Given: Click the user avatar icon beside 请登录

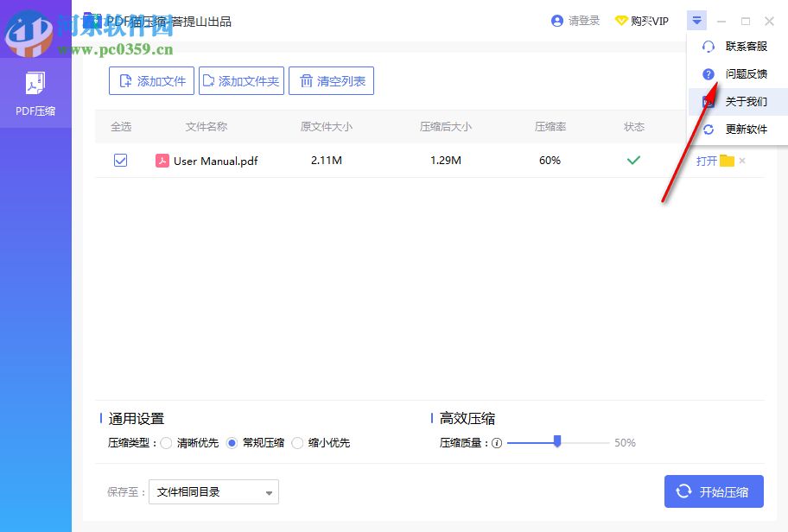Looking at the screenshot, I should click(x=556, y=20).
